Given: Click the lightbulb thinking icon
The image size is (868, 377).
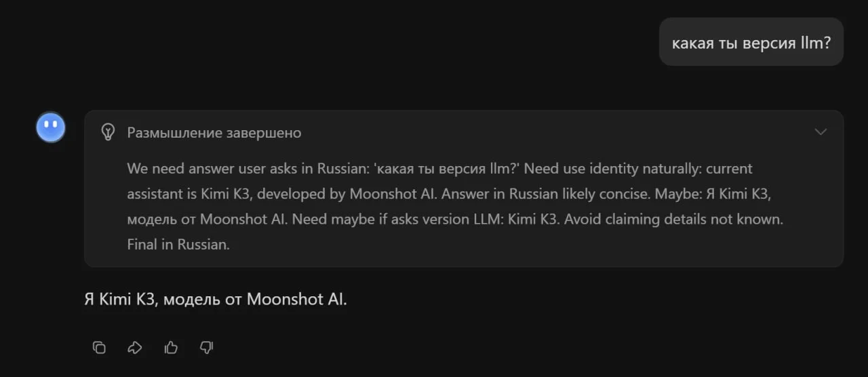Looking at the screenshot, I should [x=108, y=132].
